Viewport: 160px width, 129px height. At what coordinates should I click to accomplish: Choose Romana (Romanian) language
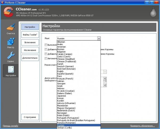79,123
